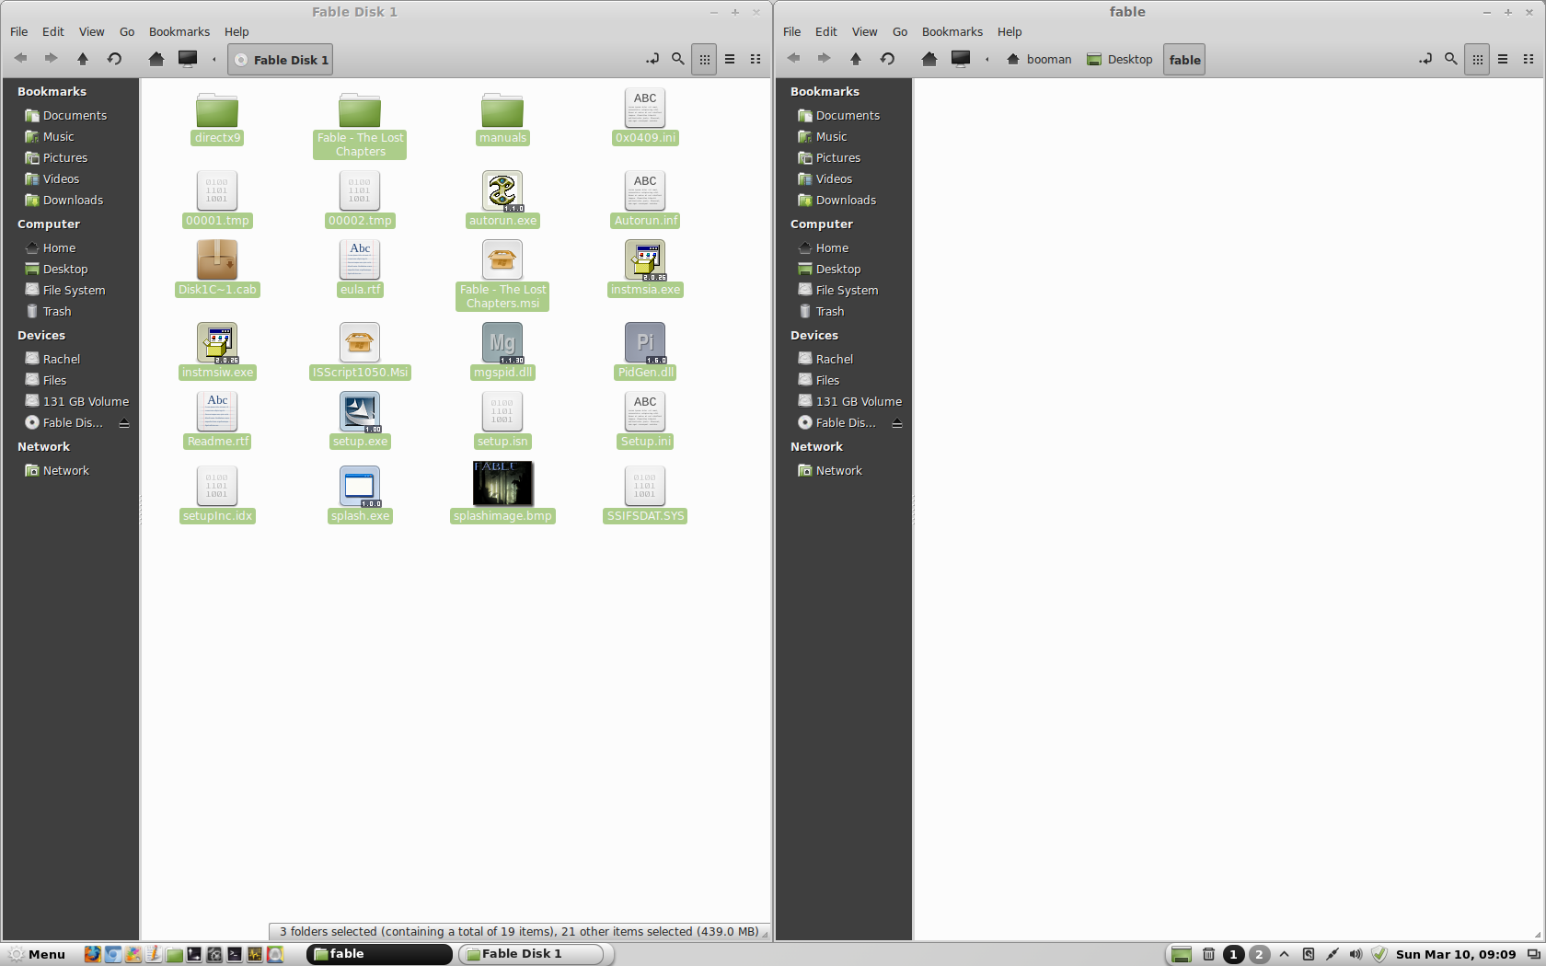Launch Firefox from the panel

[92, 954]
